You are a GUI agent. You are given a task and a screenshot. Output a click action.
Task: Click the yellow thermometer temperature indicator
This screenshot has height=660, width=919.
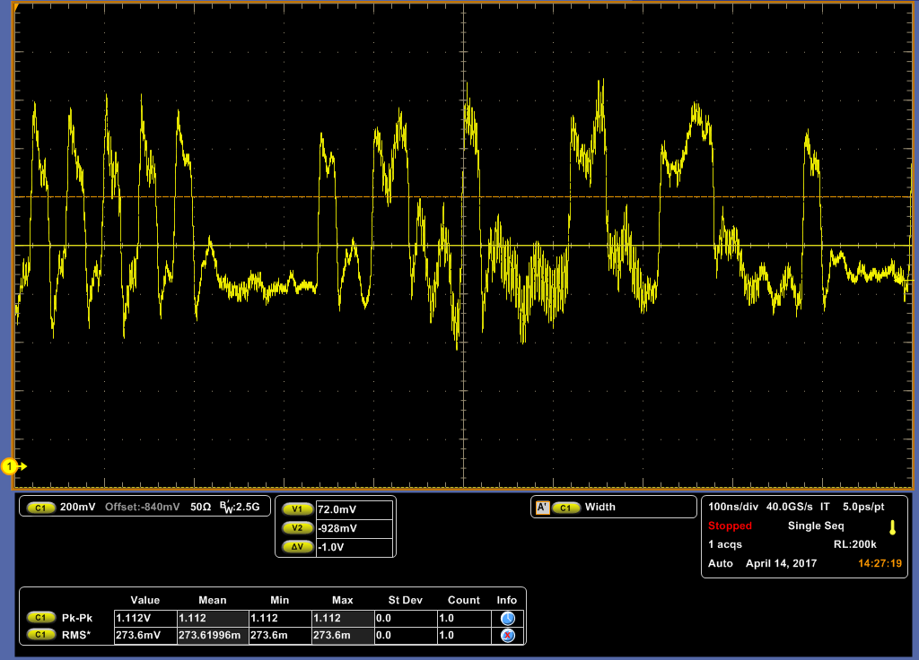(892, 526)
